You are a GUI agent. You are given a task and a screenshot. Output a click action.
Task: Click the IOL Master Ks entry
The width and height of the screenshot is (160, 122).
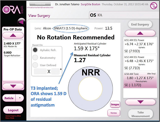(13, 45)
